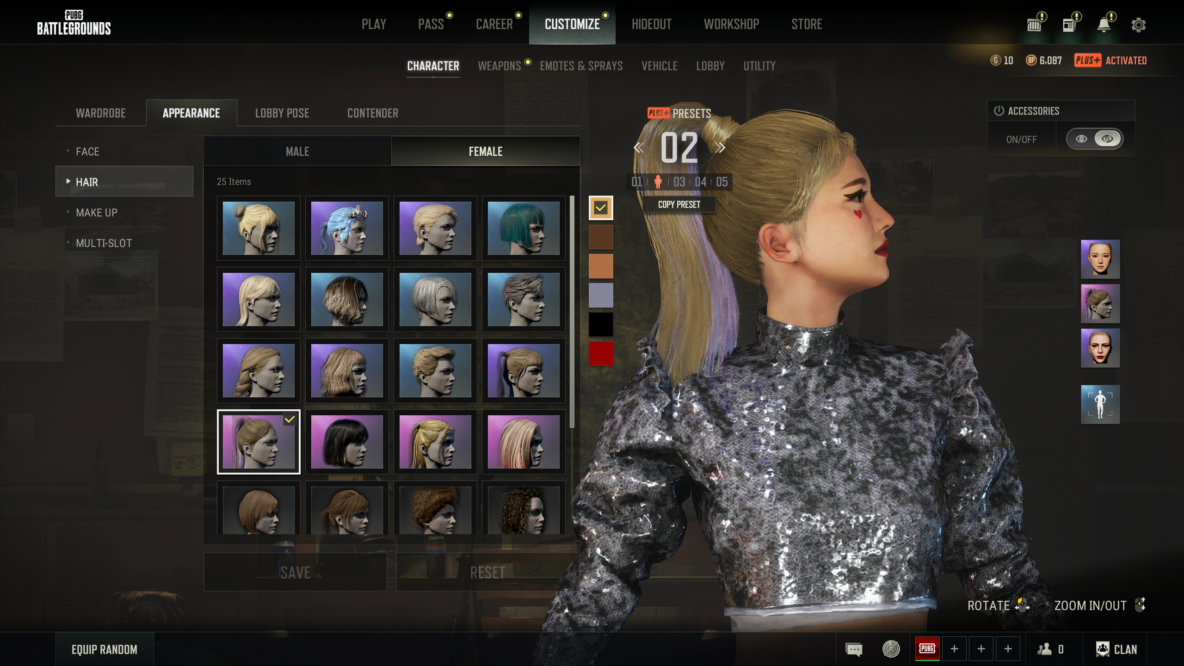Screen dimensions: 1184x666
Task: Choose the silver short hairstyle
Action: click(435, 299)
